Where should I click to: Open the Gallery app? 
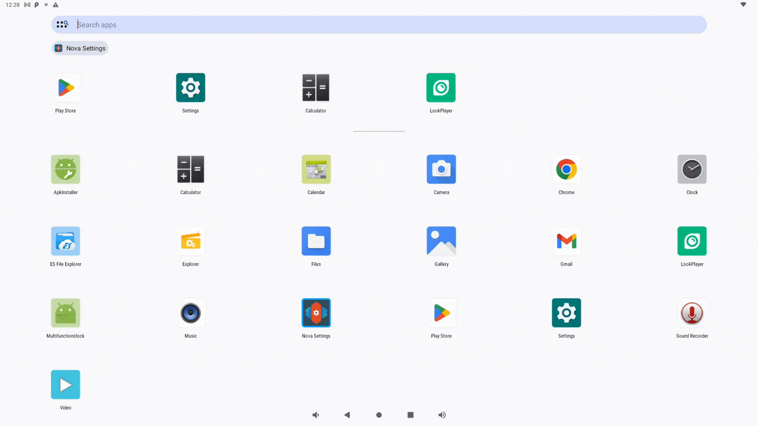[441, 241]
